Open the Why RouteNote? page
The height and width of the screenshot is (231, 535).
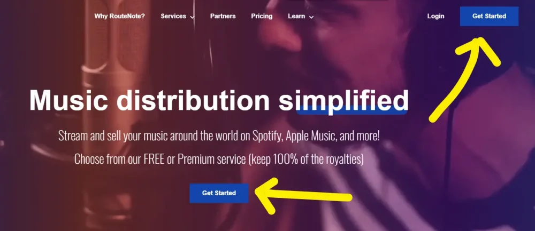(119, 16)
